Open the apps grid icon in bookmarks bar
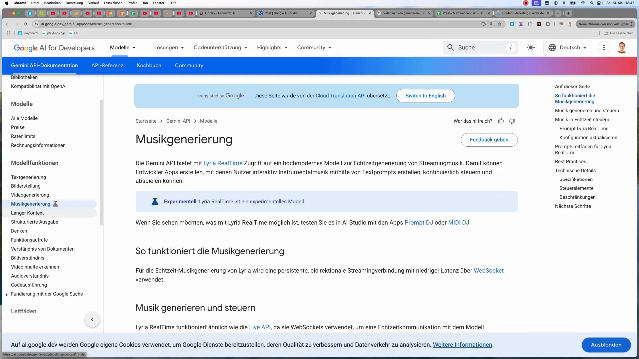The image size is (639, 359). (8, 33)
